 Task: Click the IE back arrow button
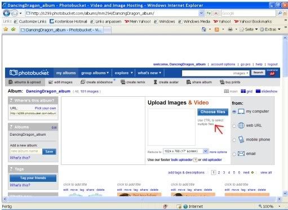7,14
